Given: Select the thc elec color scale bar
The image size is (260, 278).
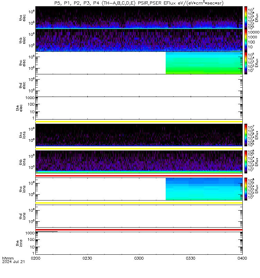Looking at the screenshot, I should pos(246,63).
